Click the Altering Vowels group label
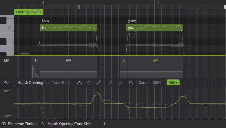 point(29,12)
